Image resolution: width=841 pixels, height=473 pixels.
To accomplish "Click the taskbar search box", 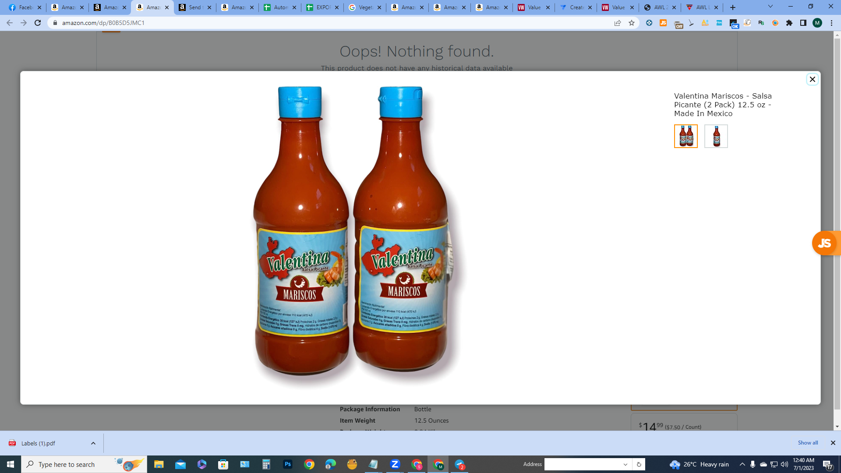I will (84, 464).
